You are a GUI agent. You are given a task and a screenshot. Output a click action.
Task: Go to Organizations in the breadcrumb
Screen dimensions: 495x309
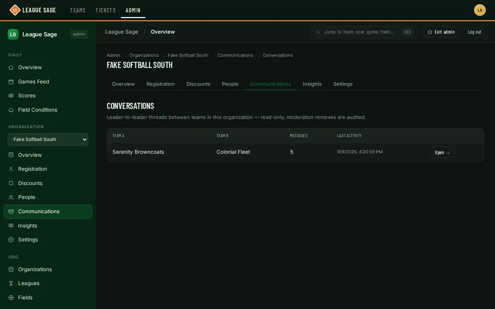pos(144,55)
